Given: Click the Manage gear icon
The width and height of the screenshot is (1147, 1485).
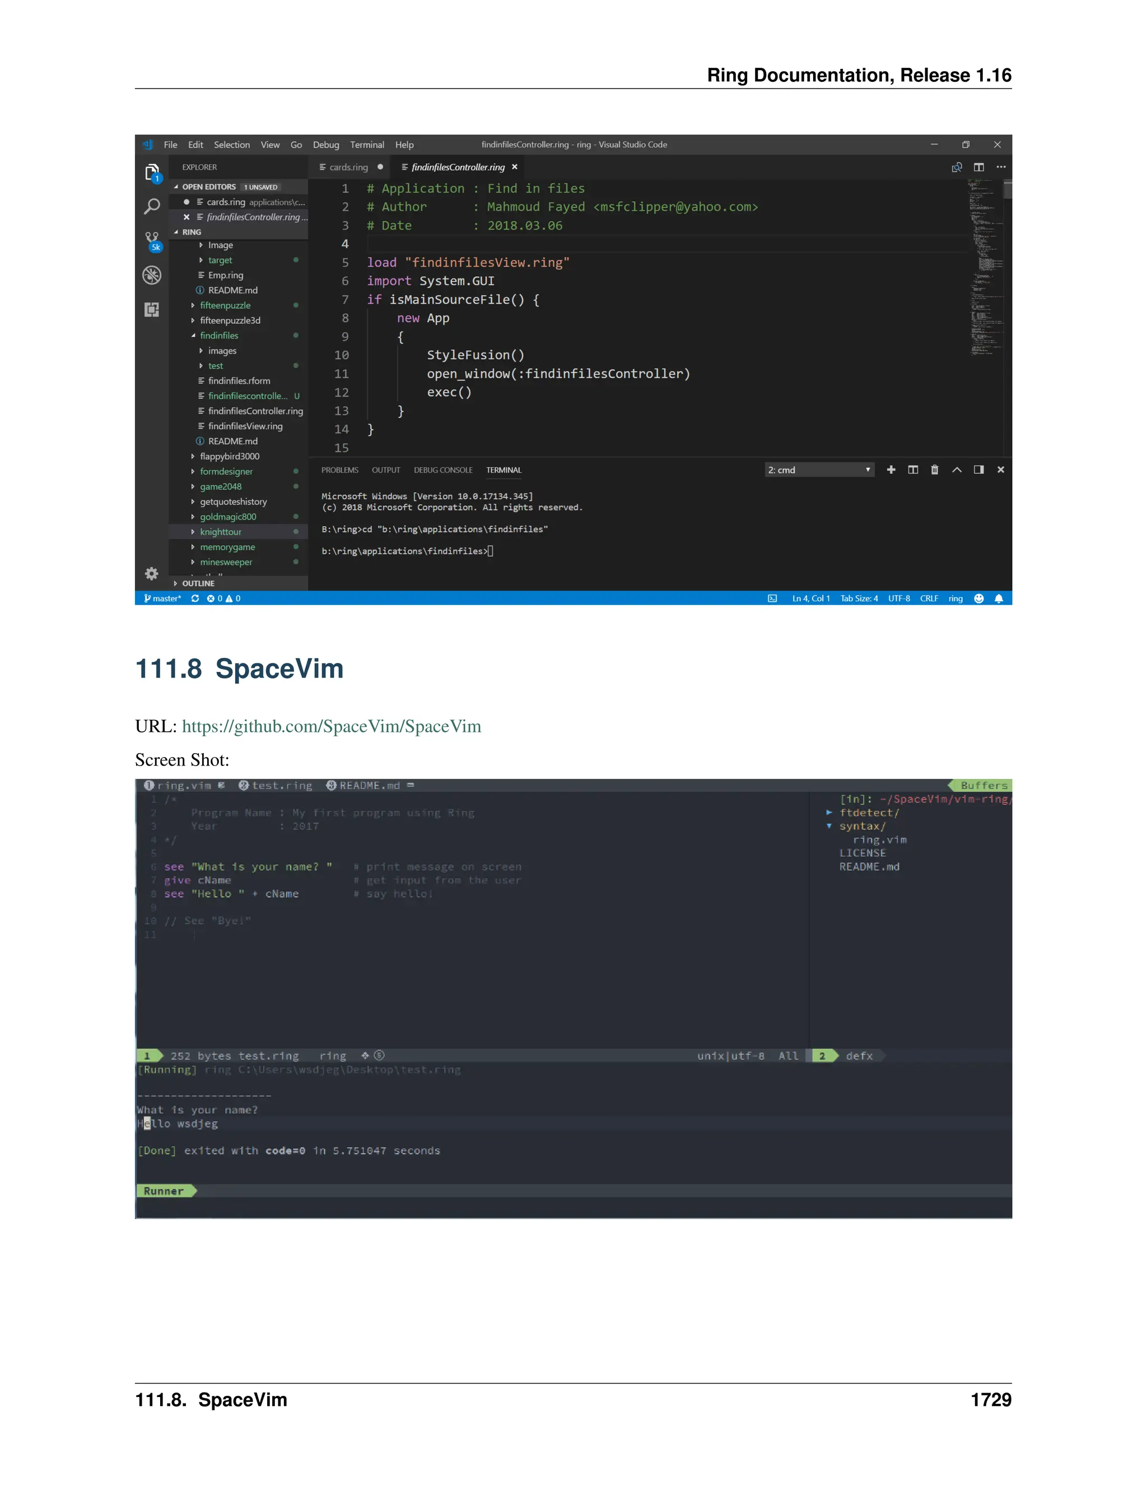Looking at the screenshot, I should [152, 574].
